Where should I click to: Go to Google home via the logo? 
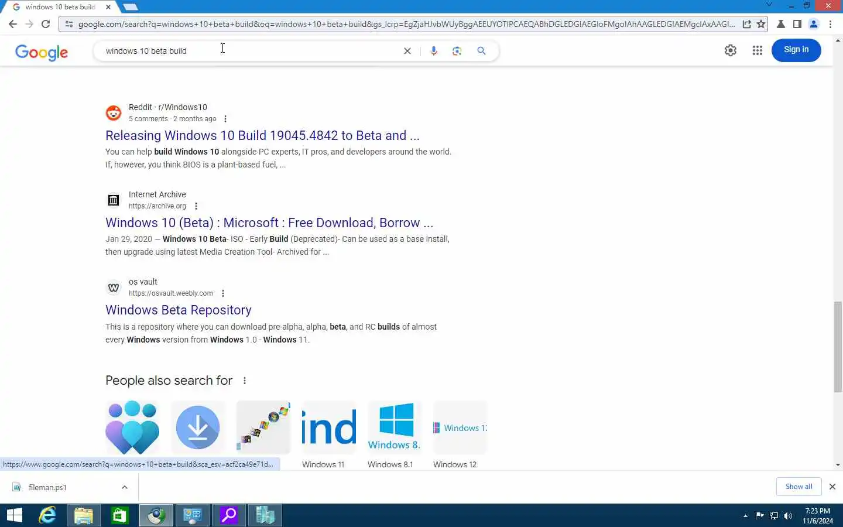pyautogui.click(x=42, y=52)
